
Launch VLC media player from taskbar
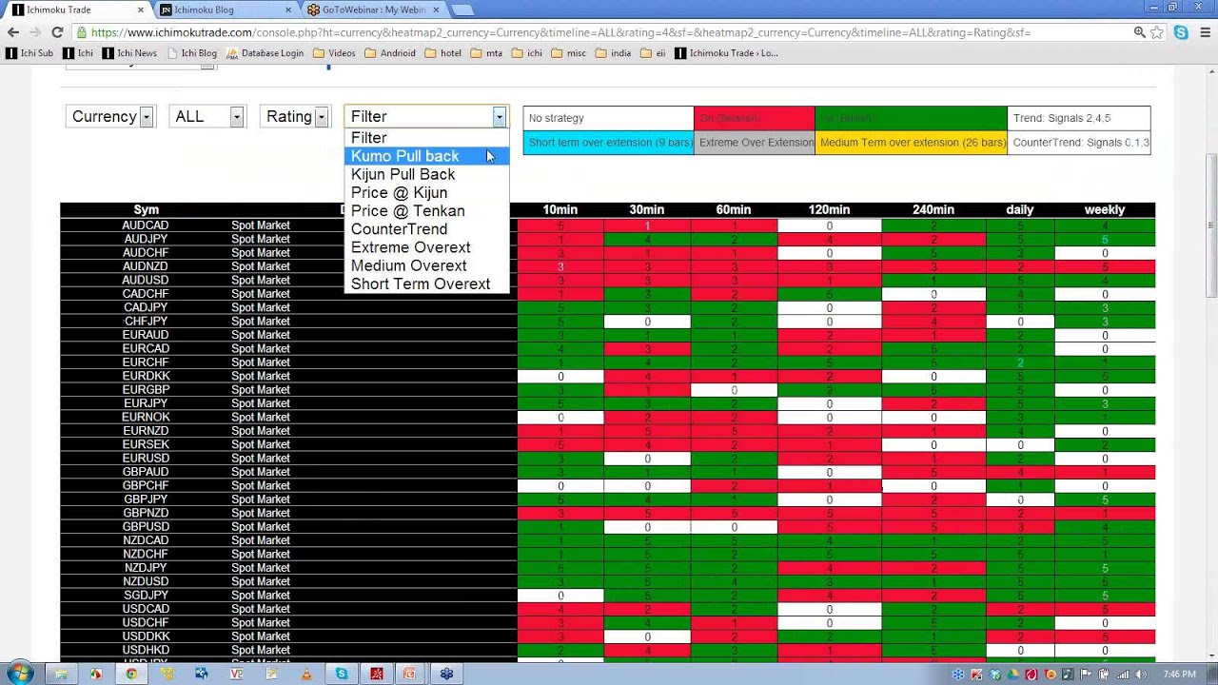(306, 674)
